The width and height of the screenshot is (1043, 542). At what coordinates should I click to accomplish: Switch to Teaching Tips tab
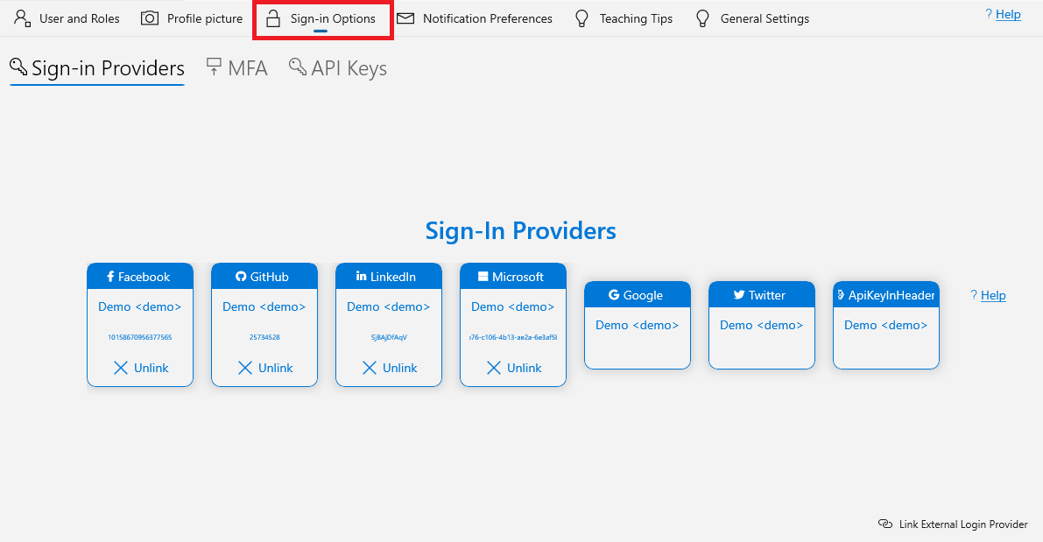click(x=624, y=18)
